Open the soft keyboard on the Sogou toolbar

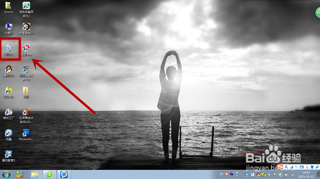(x=302, y=167)
